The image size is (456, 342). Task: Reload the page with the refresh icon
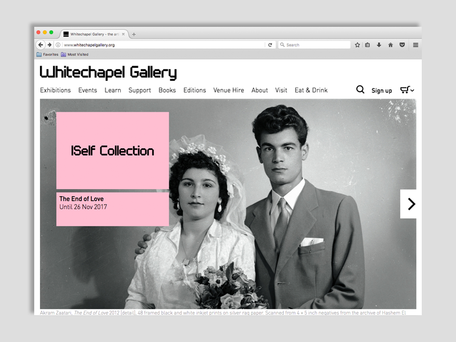tap(270, 45)
